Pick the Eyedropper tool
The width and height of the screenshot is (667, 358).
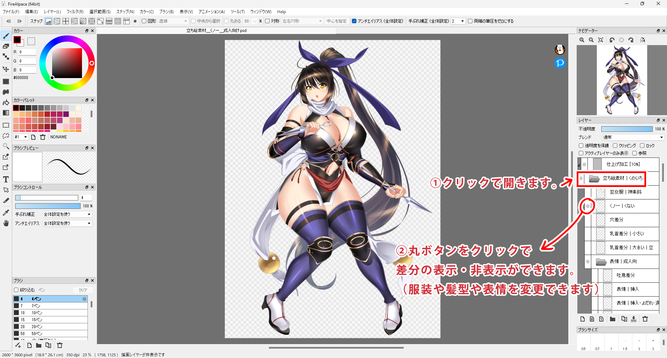pos(6,212)
